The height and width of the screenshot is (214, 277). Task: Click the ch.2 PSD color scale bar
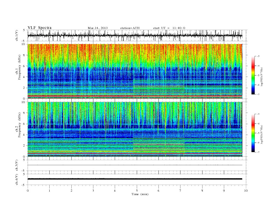[x=253, y=133]
